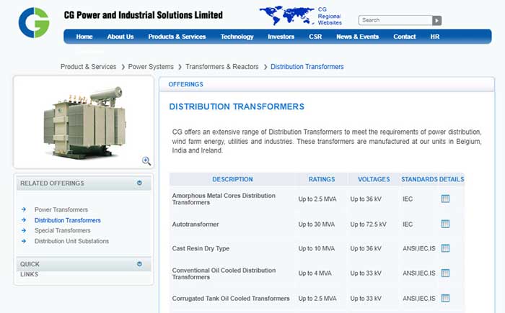This screenshot has height=313, width=505.
Task: Click Distribution Transformers breadcrumb
Action: click(307, 66)
